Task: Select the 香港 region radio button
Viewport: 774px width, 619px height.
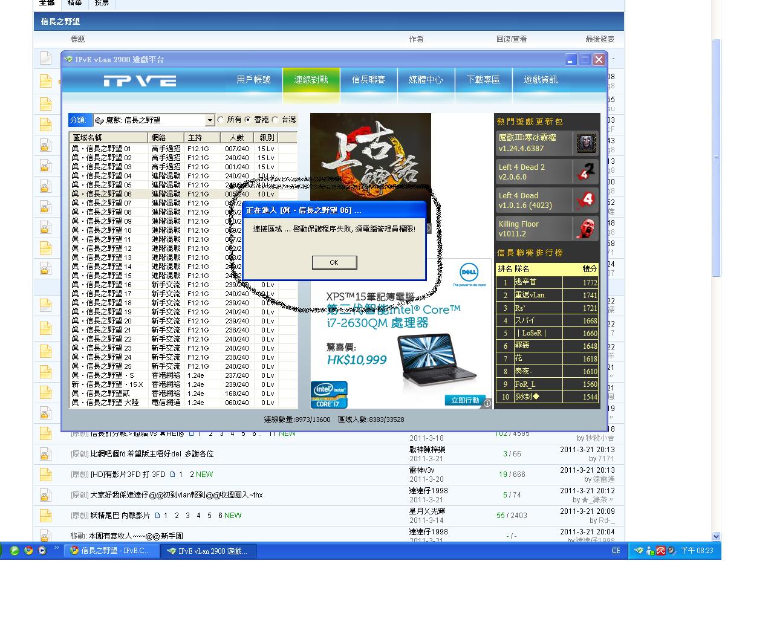Action: (x=248, y=120)
